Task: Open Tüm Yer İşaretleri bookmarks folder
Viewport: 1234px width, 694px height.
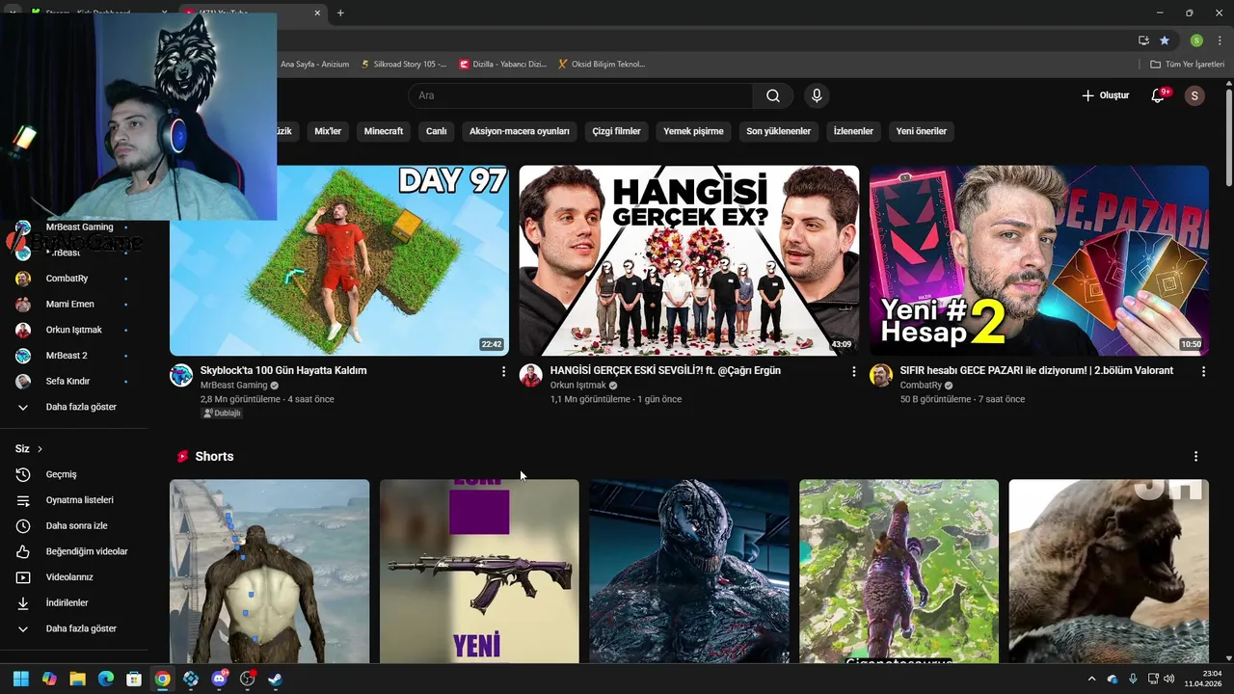Action: point(1187,65)
